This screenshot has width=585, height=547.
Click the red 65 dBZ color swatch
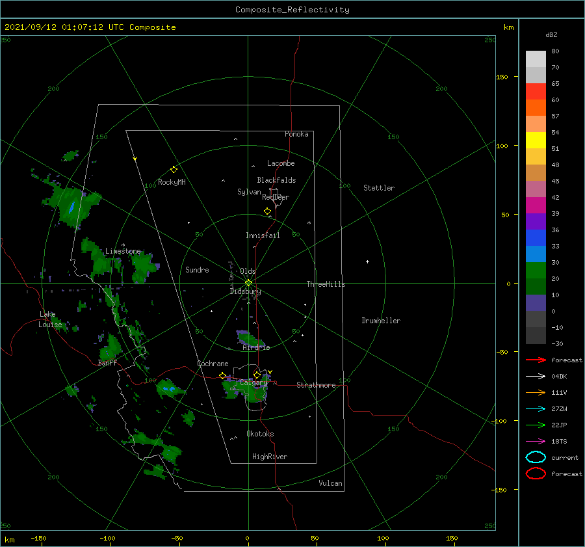point(536,91)
